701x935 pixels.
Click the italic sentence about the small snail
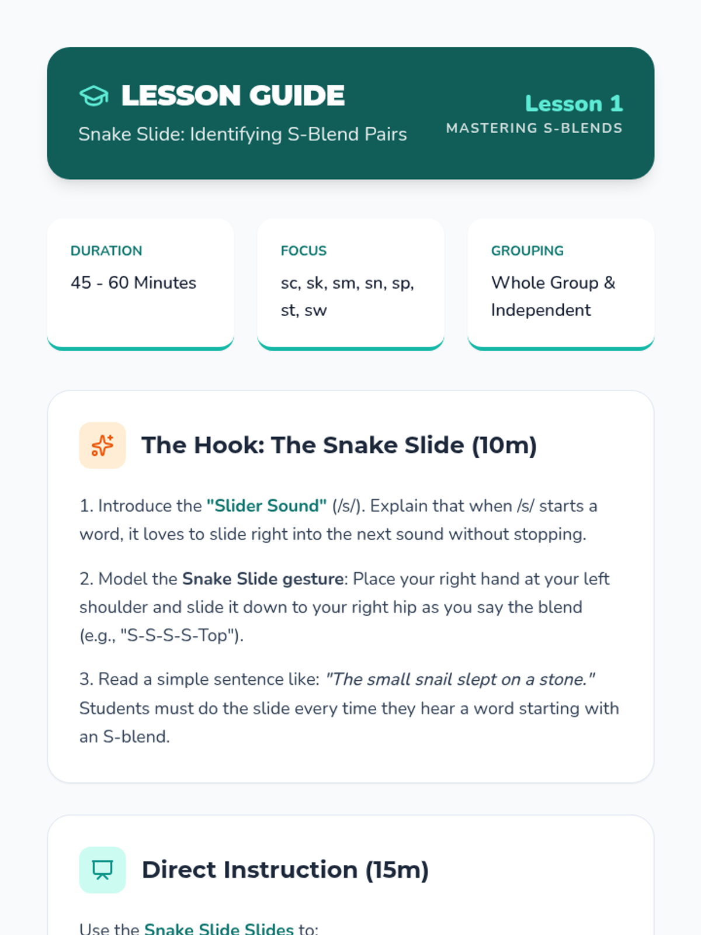click(460, 679)
